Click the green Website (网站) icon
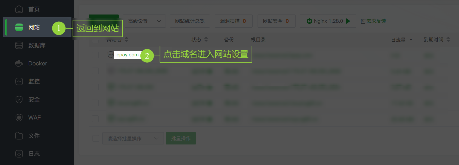The height and width of the screenshot is (165, 459). (19, 27)
